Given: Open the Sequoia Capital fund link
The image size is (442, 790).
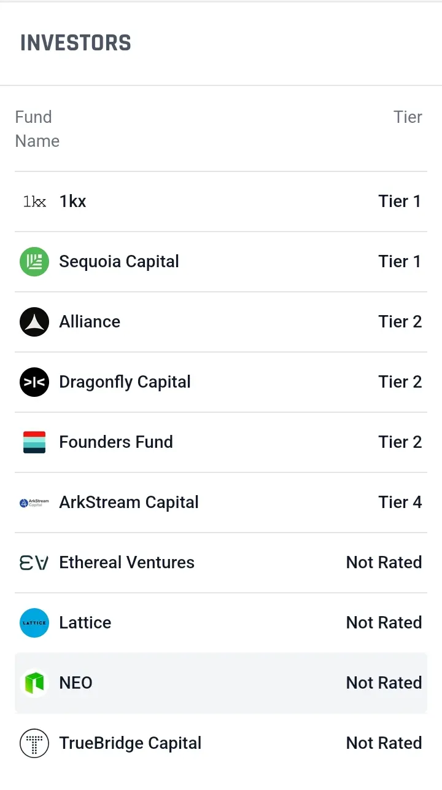Looking at the screenshot, I should (x=119, y=262).
